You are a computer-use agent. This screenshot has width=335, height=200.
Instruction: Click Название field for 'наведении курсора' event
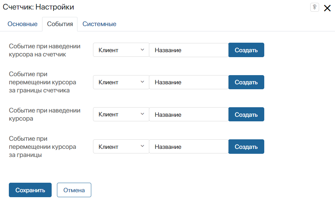[x=189, y=114]
